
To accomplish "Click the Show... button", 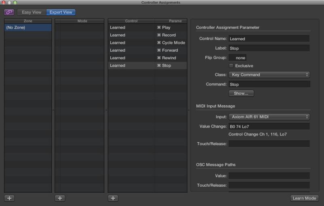I will tap(241, 94).
